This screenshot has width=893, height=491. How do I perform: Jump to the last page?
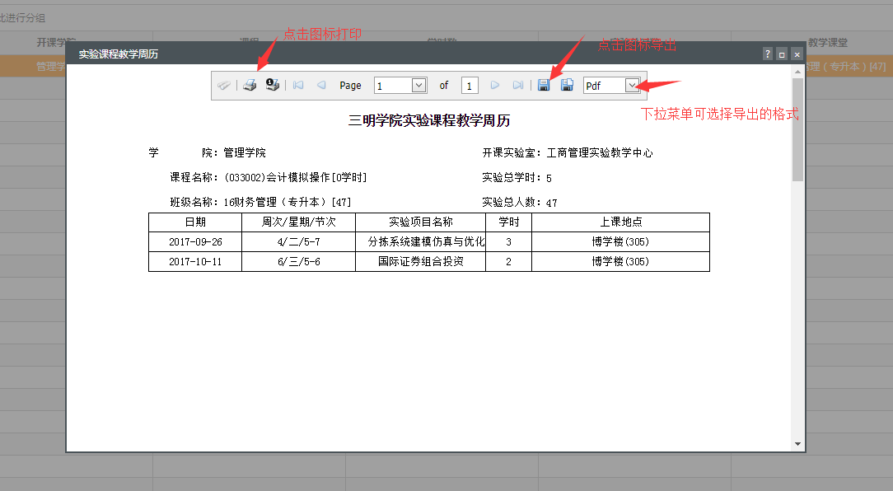[x=518, y=86]
